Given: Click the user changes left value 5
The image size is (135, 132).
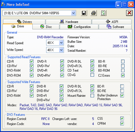Looking at the screenshot, I should point(93,119).
